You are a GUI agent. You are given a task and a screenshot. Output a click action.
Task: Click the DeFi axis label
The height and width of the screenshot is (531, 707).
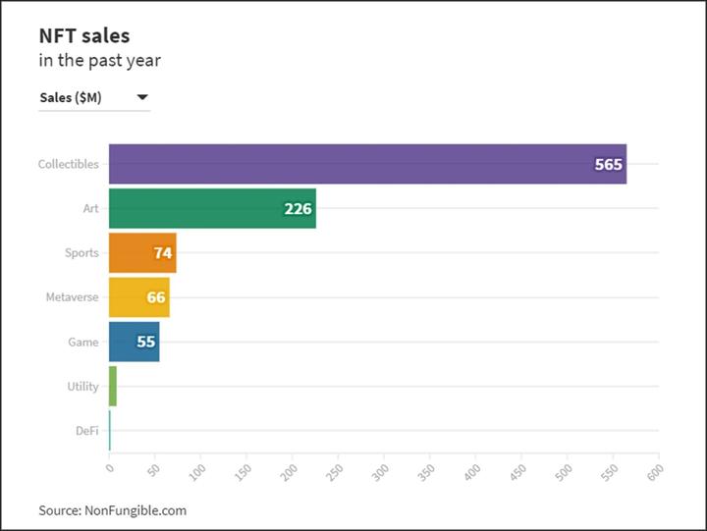[87, 431]
